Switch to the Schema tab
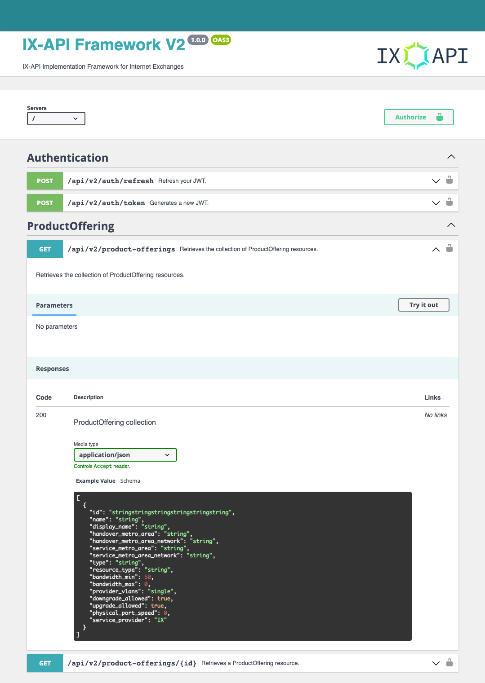This screenshot has width=485, height=683. pyautogui.click(x=130, y=481)
